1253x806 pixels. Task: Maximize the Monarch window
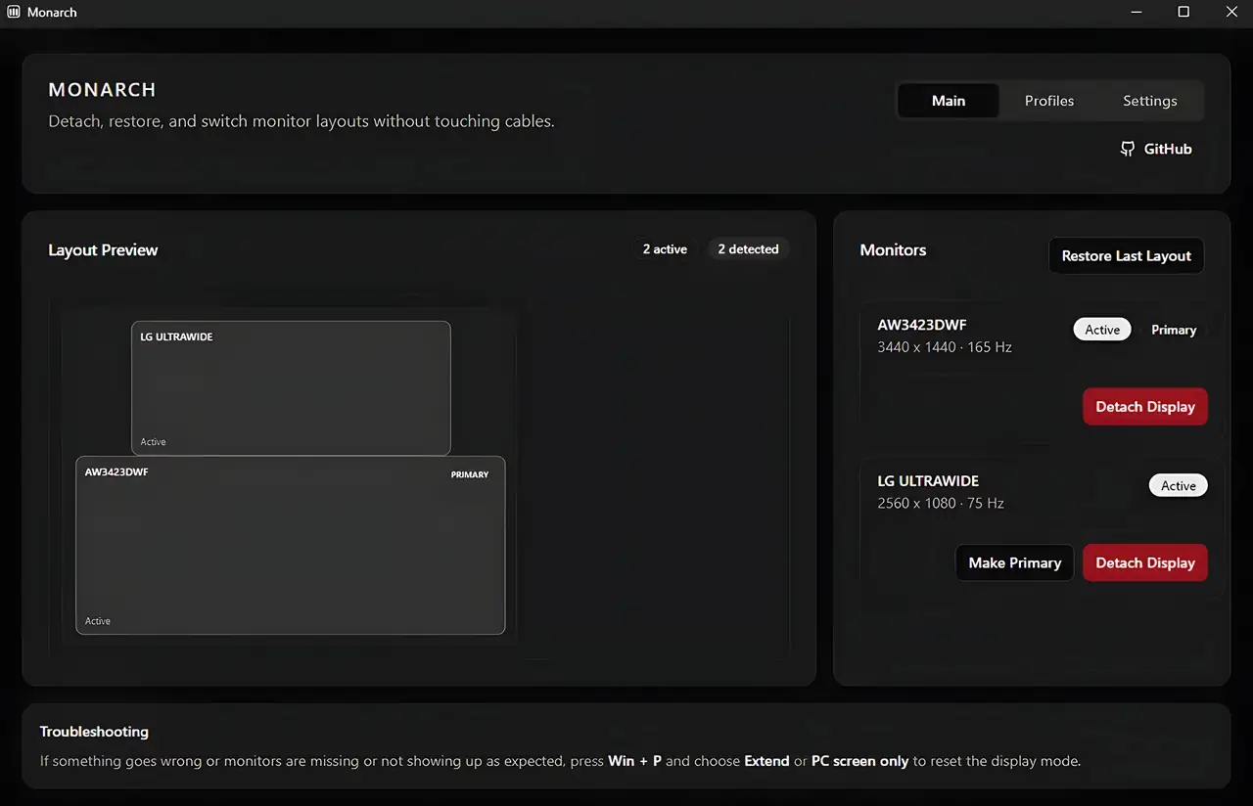[x=1183, y=12]
